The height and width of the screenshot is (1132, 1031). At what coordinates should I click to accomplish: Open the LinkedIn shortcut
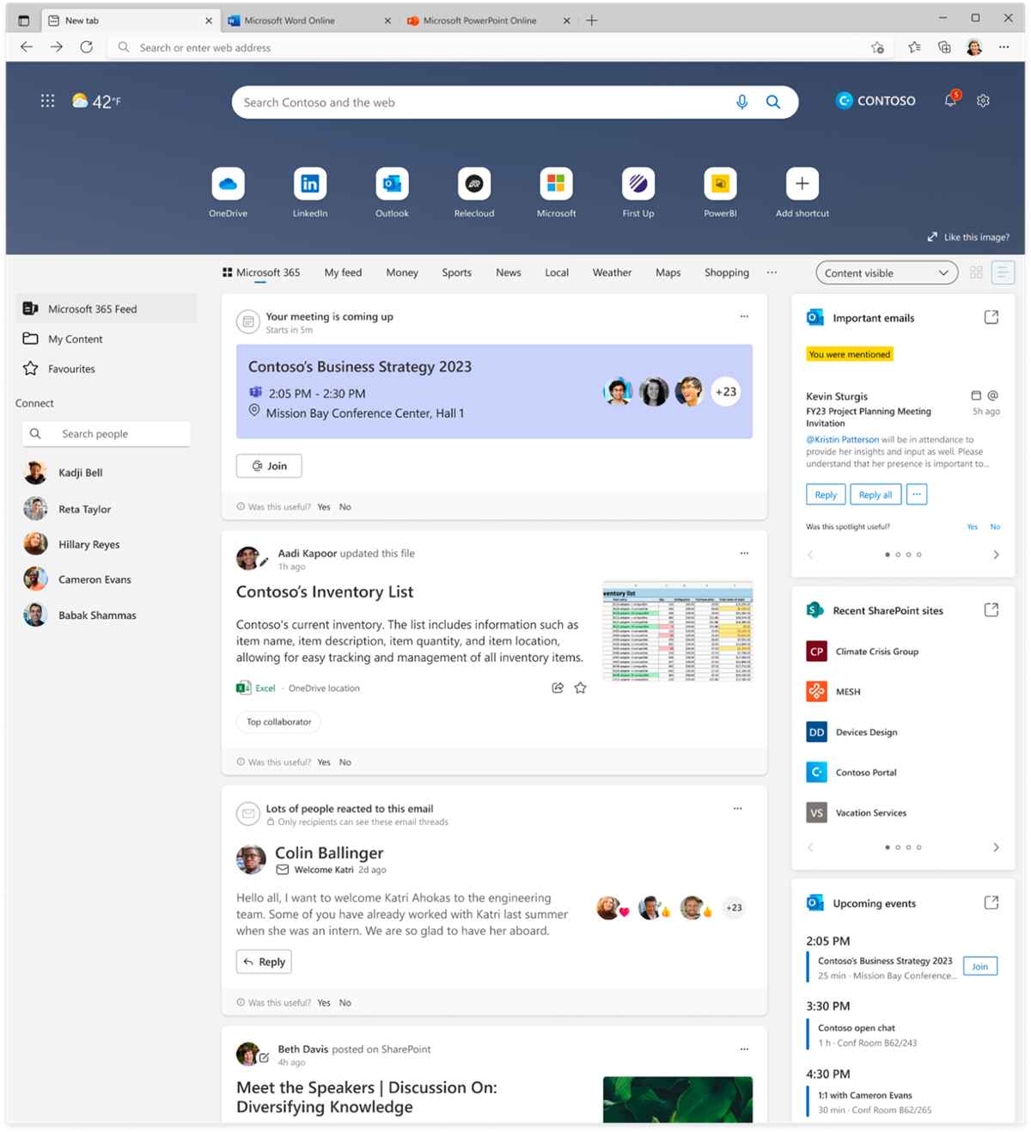click(x=309, y=184)
